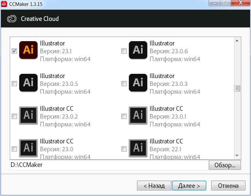Click the Версия: 23.0.6 text
Image resolution: width=251 pixels, height=196 pixels.
coord(169,51)
